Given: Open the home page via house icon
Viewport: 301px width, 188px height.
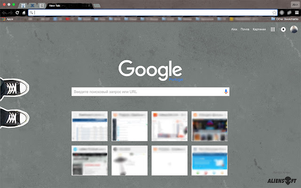Looking at the screenshot, I should click(x=24, y=13).
